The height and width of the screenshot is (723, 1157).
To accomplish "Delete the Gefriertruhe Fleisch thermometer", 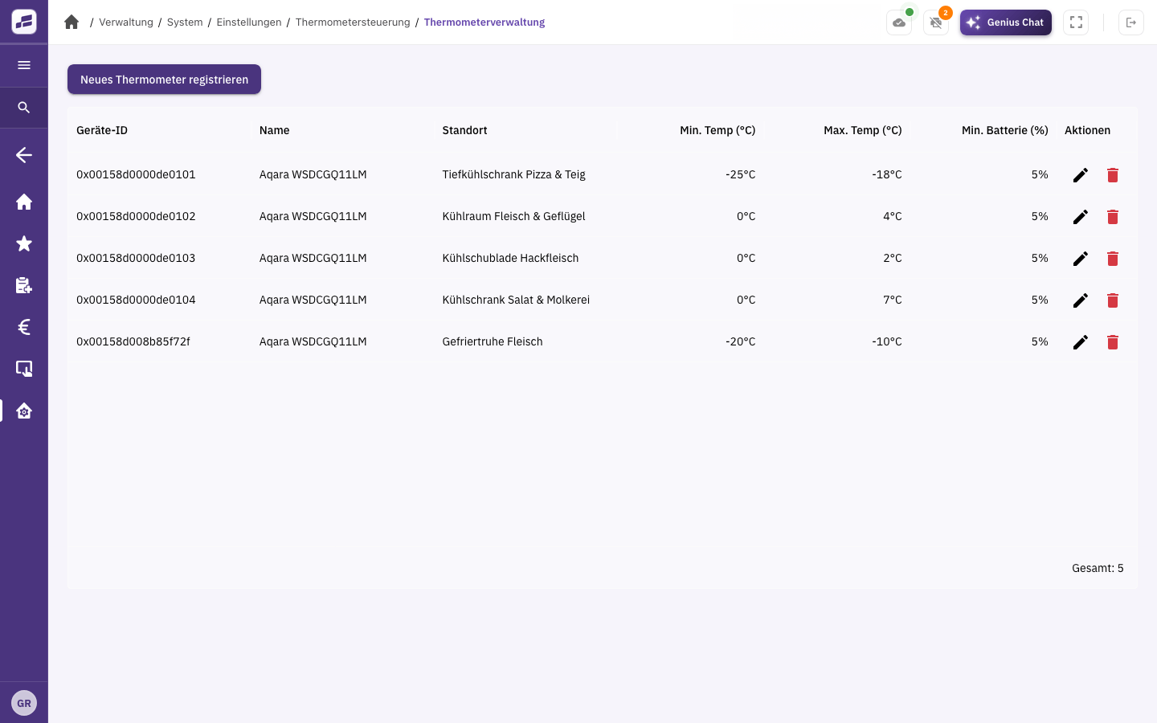I will tap(1113, 342).
